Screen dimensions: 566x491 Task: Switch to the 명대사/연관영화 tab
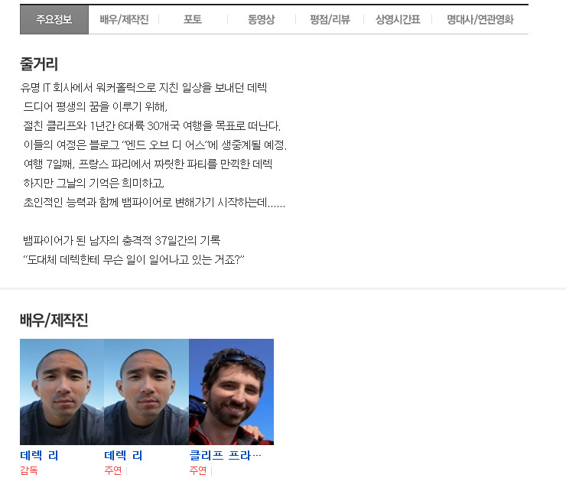coord(480,19)
